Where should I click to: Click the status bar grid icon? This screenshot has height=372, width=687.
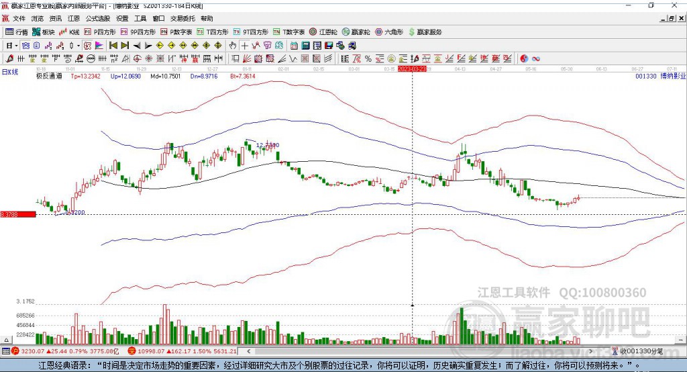point(5,351)
